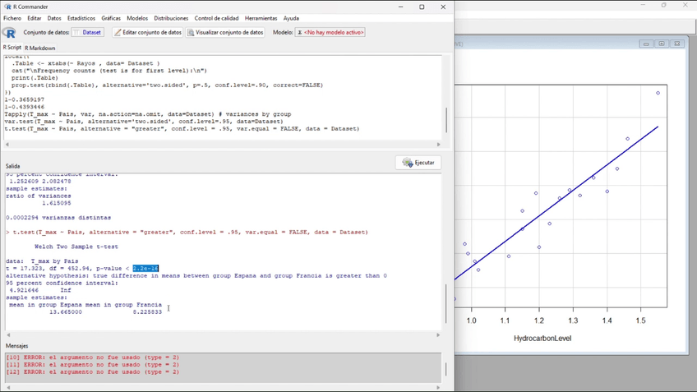Click the R Commander title bar icon

(x=7, y=6)
